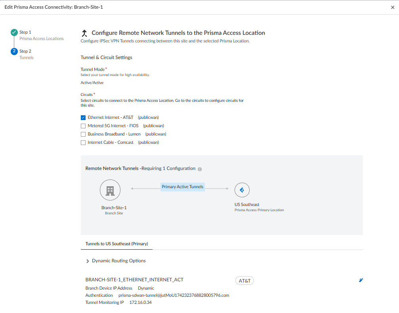Viewport: 399px width, 313px height.
Task: Click the merge arrow icon beside heading
Action: pos(84,34)
